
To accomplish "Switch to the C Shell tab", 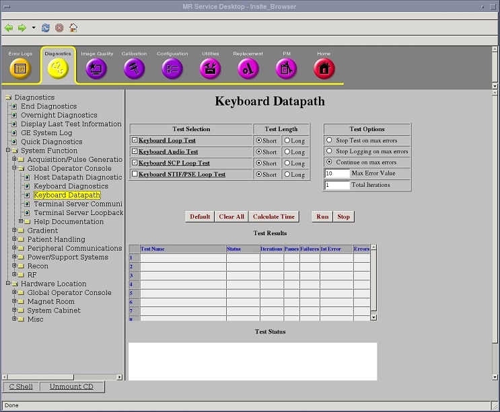I will (x=21, y=387).
